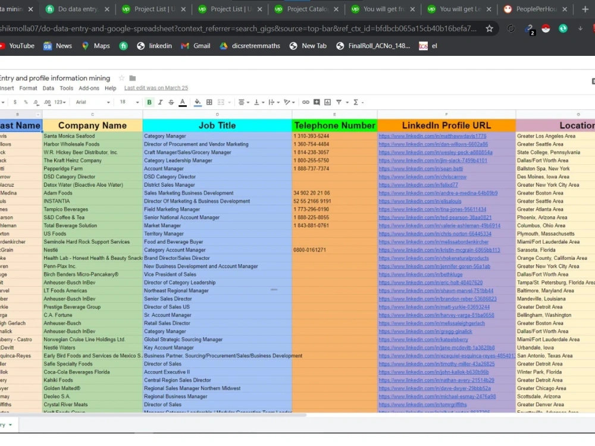
Task: Open text color picker
Action: (183, 102)
